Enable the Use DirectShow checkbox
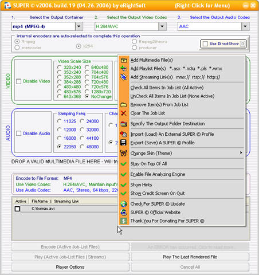 (x=205, y=44)
